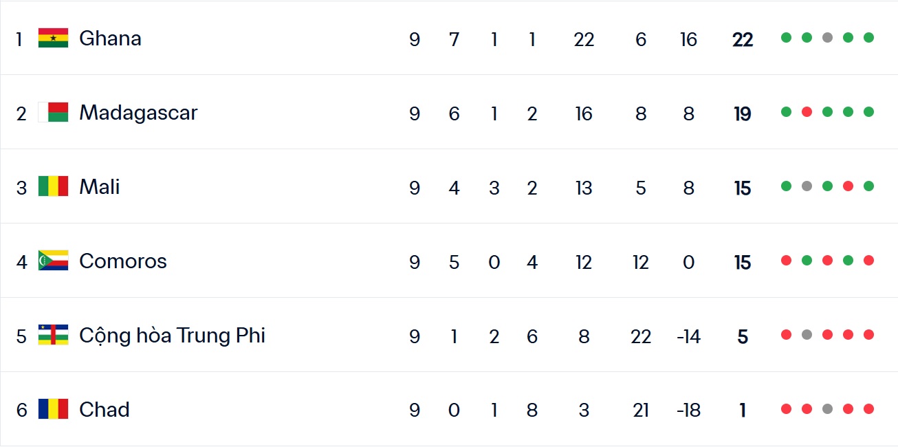Select the Mali team name
This screenshot has height=447, width=898.
pyautogui.click(x=100, y=186)
